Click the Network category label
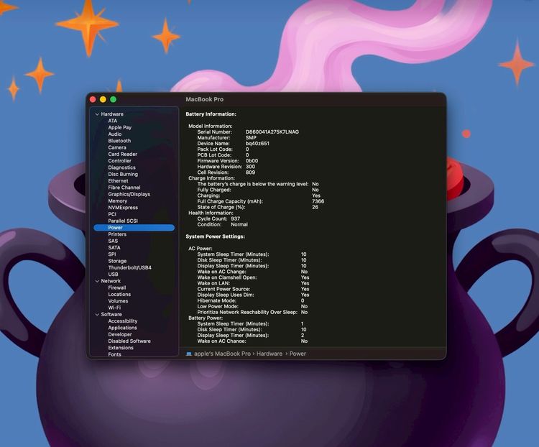 (111, 281)
